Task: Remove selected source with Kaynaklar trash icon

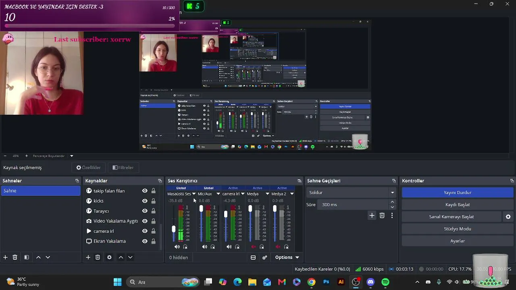Action: pyautogui.click(x=98, y=257)
